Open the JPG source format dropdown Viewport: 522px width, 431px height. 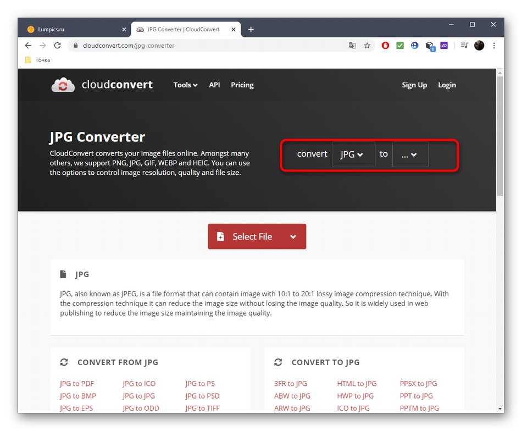coord(353,154)
